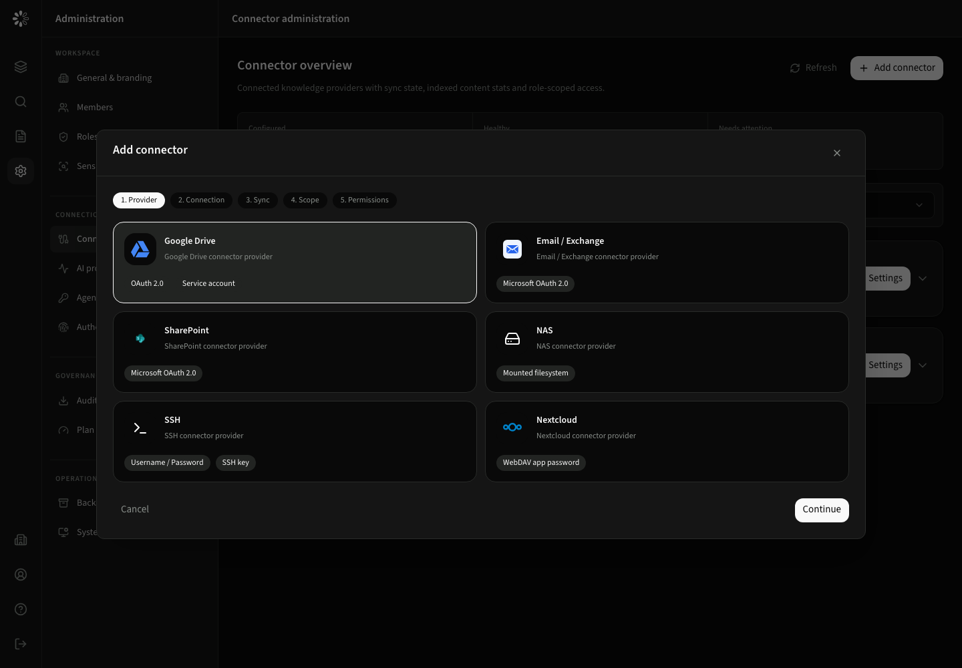
Task: Click the Backup archive icon in sidebar
Action: 63,503
